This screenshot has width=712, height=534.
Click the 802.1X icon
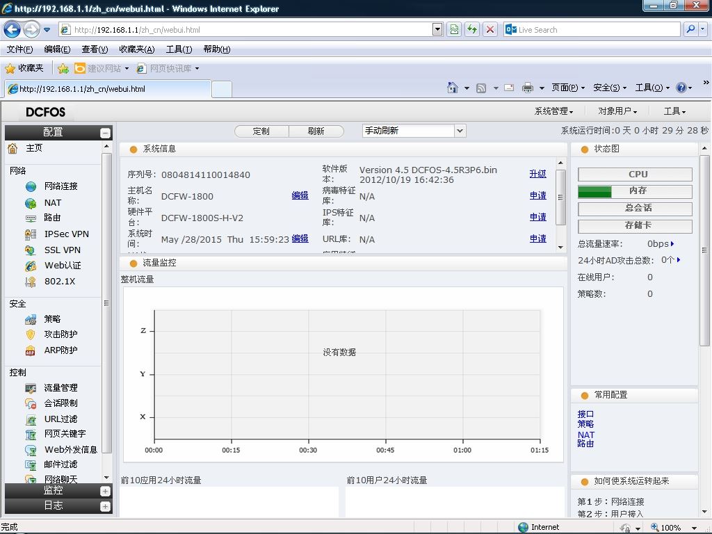(x=31, y=282)
